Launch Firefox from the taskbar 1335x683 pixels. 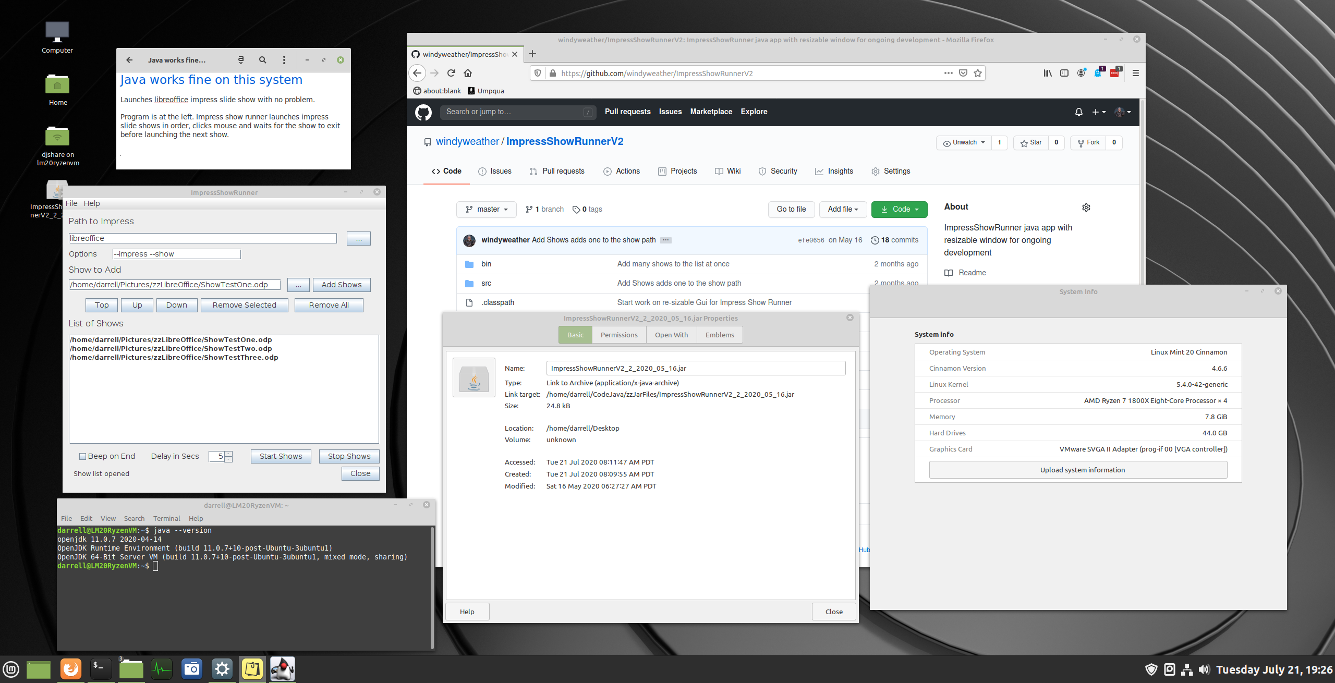(x=71, y=669)
